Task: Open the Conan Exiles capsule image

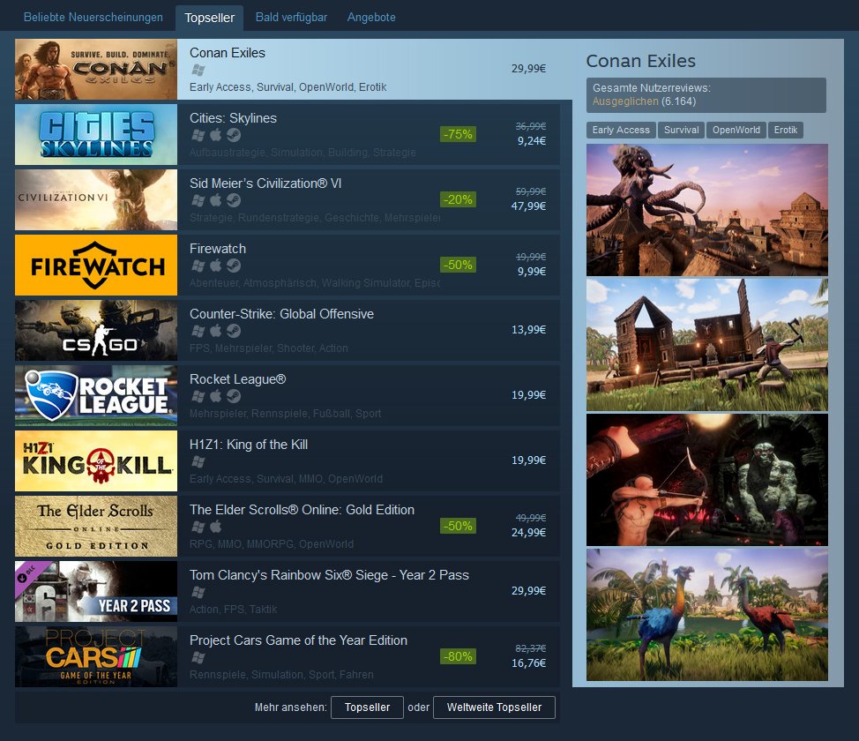Action: point(96,69)
